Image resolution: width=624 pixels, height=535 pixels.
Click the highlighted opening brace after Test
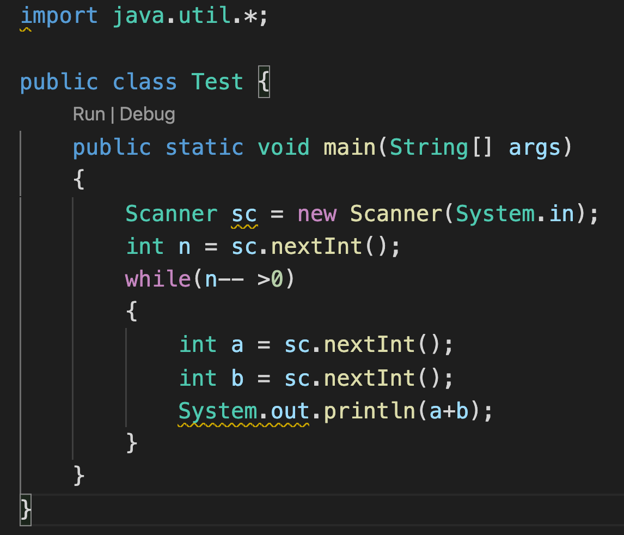click(263, 81)
